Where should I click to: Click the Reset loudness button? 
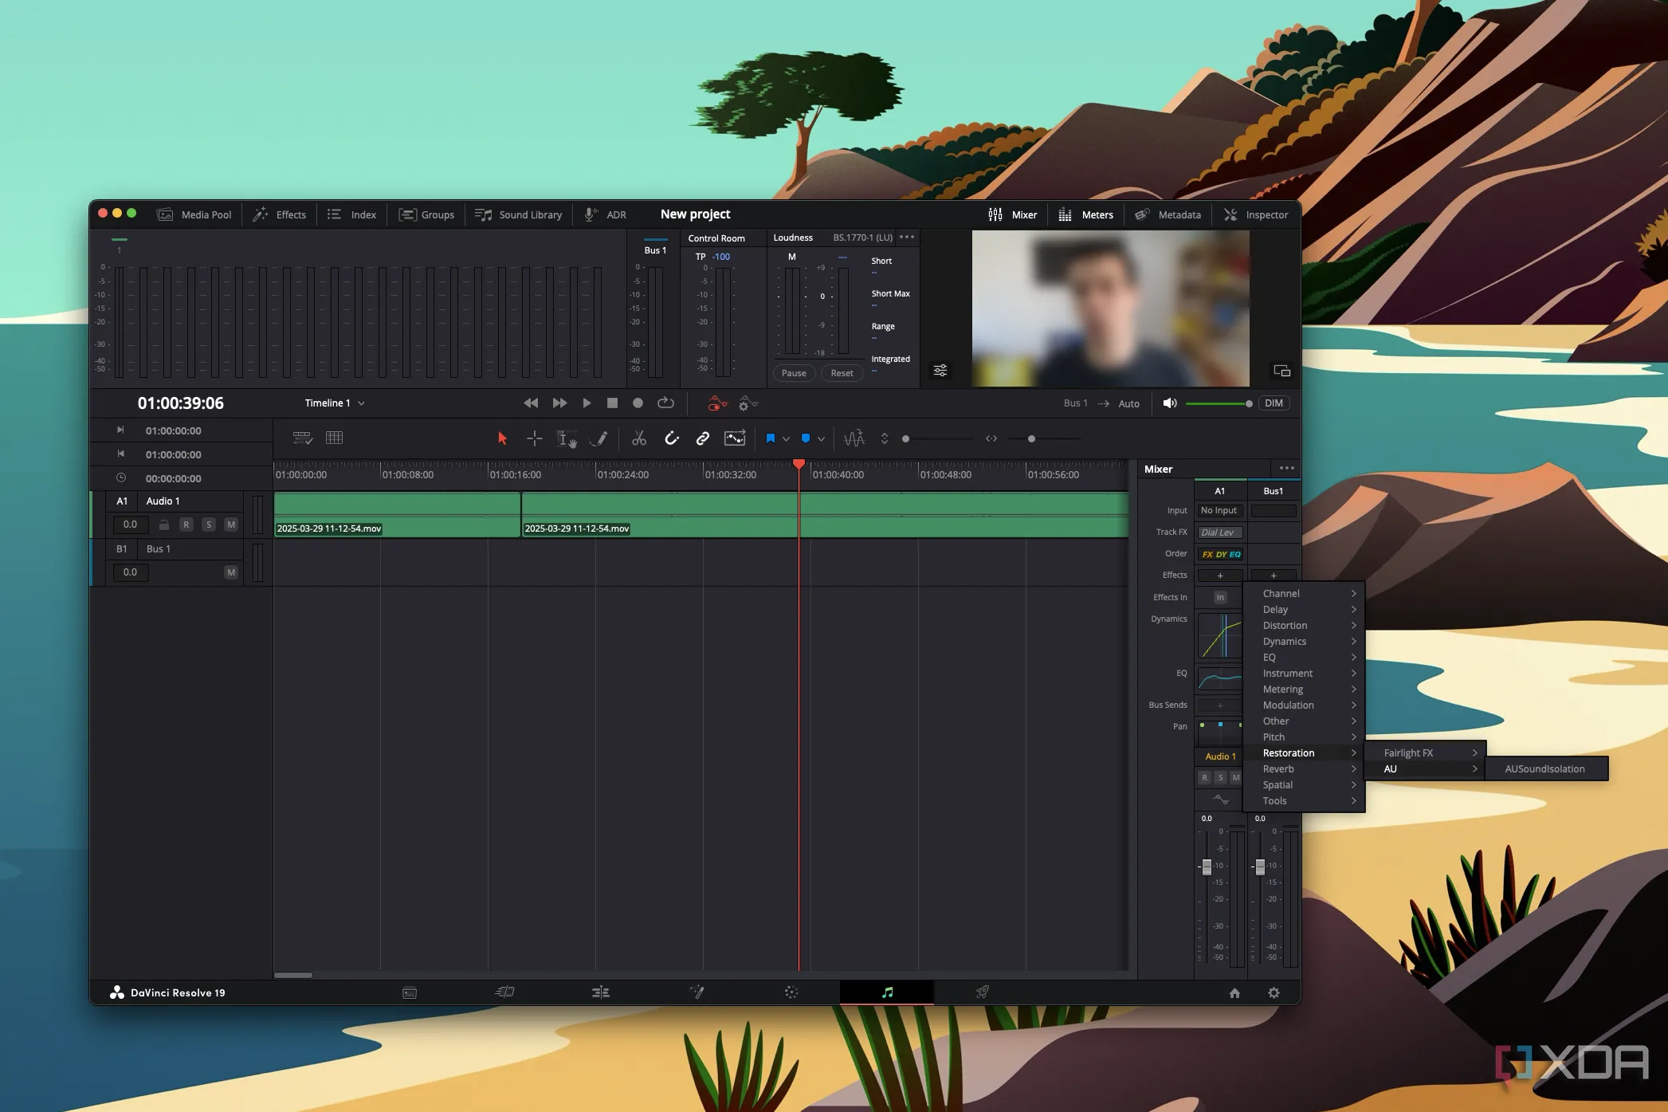click(x=842, y=373)
